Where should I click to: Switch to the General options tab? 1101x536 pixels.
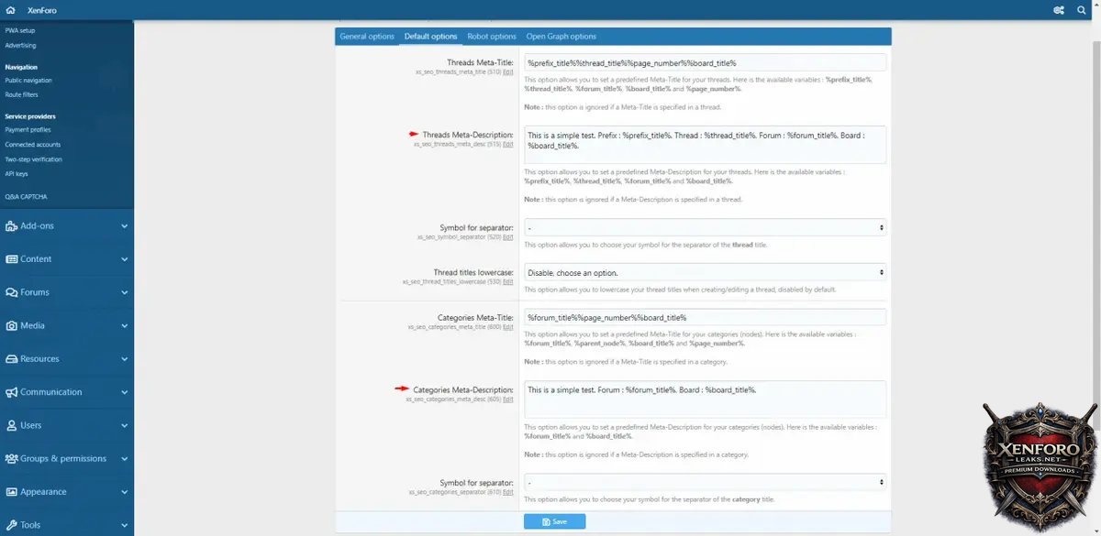point(367,37)
